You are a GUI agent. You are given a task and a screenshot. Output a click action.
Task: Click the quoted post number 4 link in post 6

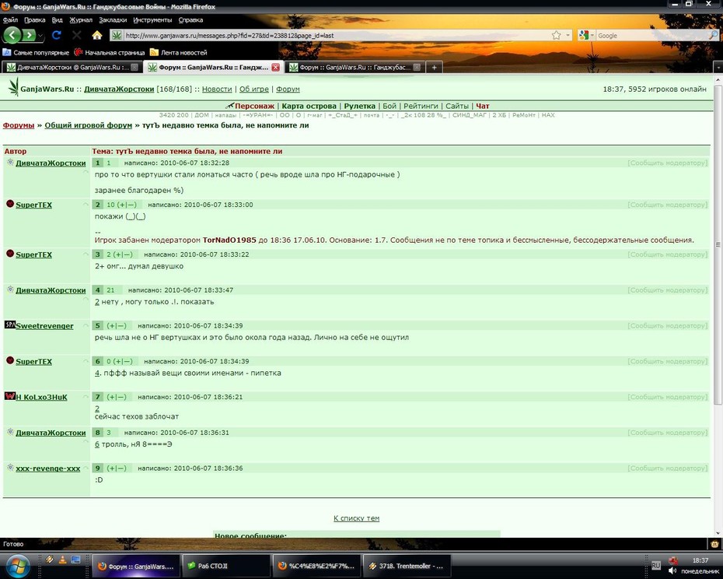click(x=97, y=373)
